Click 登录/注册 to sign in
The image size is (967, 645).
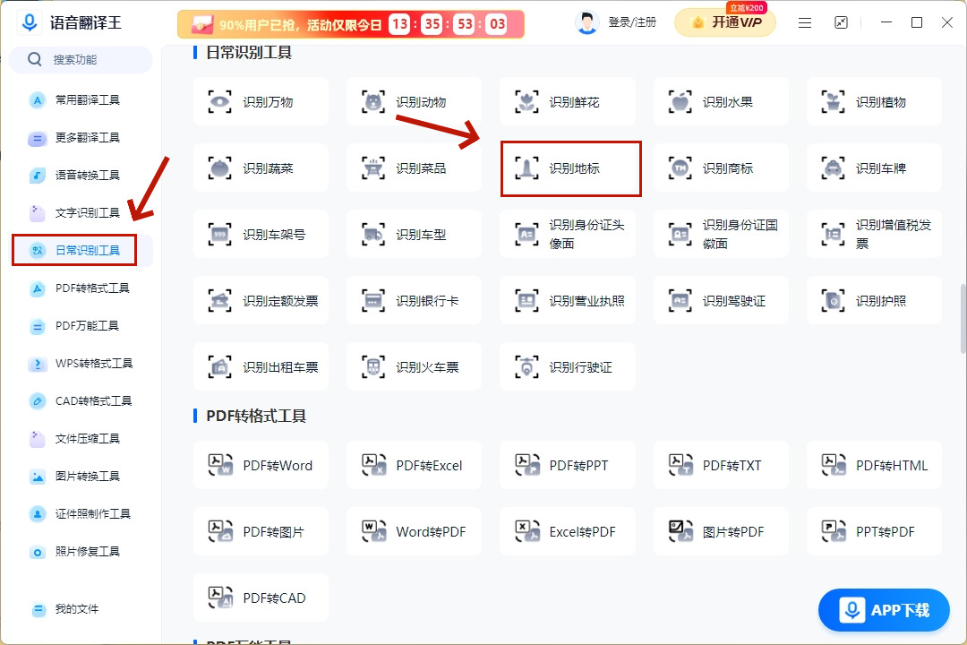click(632, 22)
